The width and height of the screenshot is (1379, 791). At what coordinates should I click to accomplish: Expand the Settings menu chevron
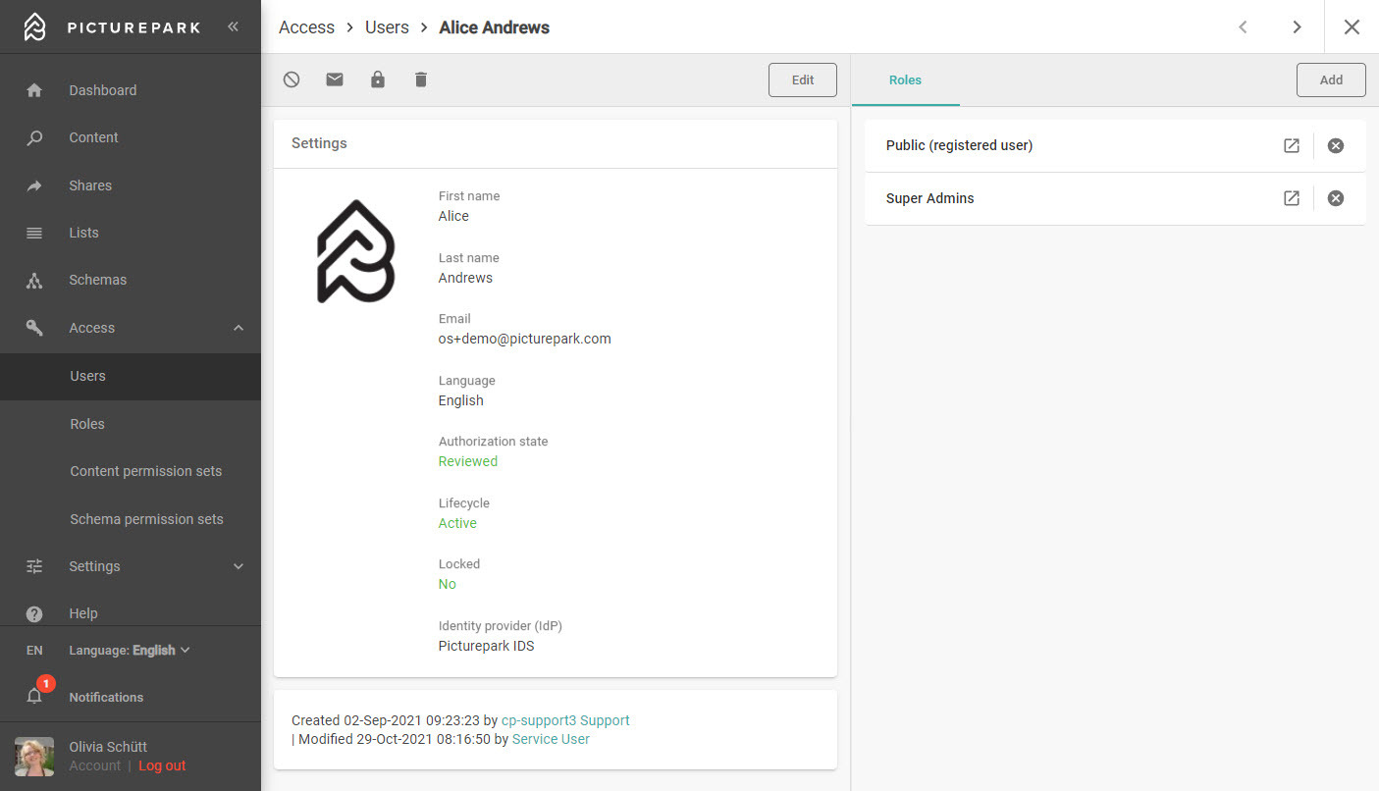coord(239,566)
